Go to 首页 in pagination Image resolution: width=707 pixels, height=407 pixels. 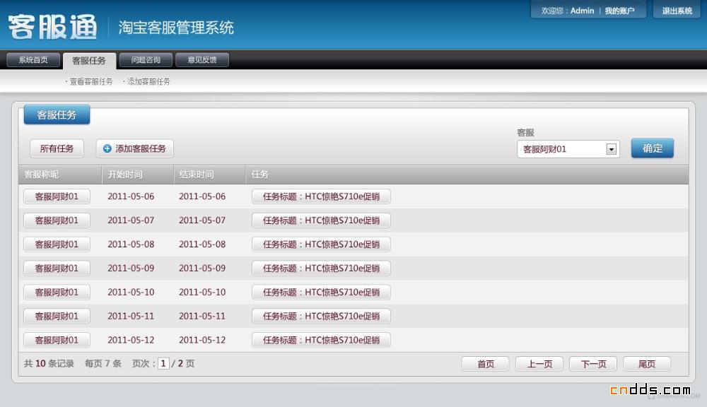(486, 364)
